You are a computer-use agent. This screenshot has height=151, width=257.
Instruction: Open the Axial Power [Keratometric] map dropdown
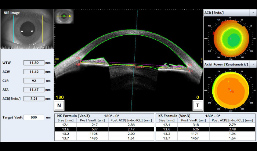pyautogui.click(x=253, y=64)
